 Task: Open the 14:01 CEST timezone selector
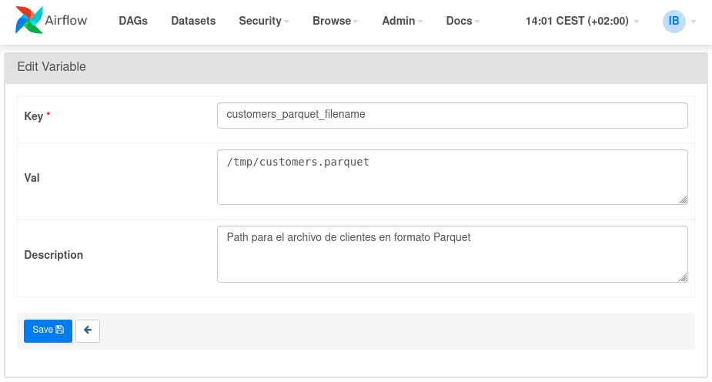[582, 21]
